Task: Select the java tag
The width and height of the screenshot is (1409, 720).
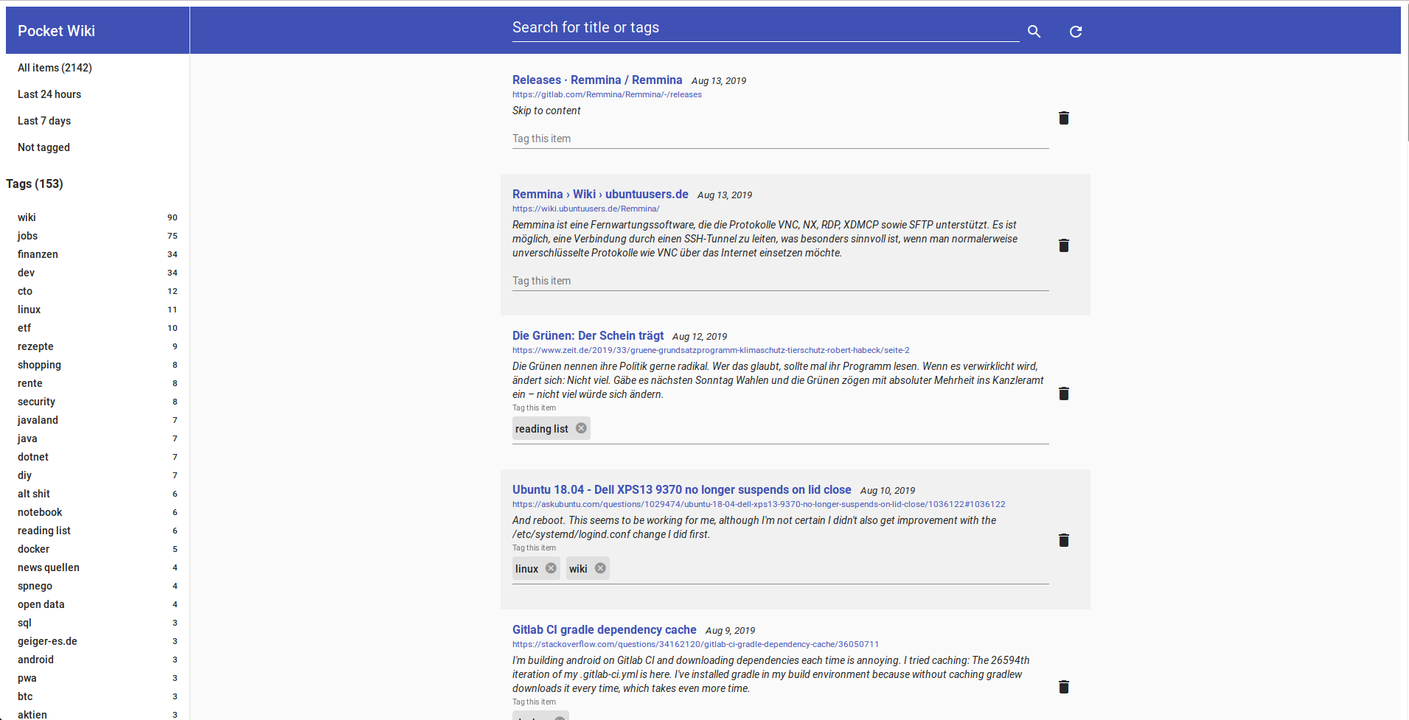Action: point(97,438)
